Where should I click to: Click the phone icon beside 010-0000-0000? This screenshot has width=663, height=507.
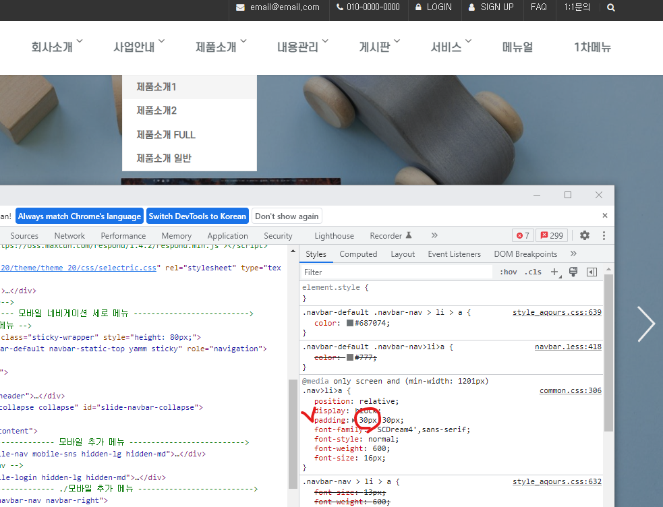[x=339, y=7]
